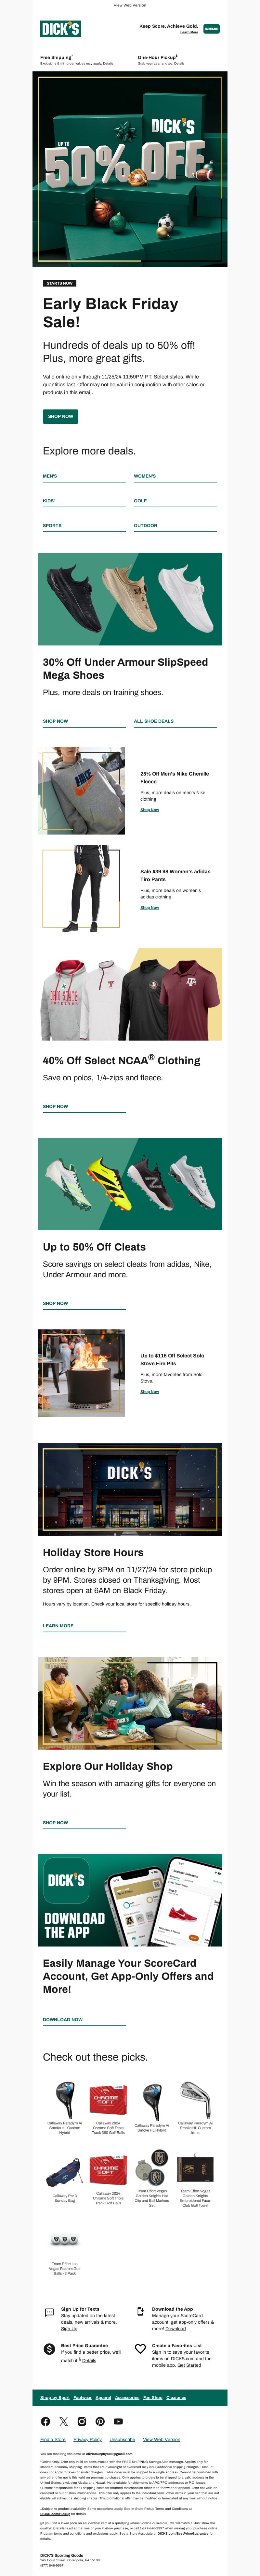Click the green SHOP NOW button
The image size is (260, 2576).
tap(60, 416)
